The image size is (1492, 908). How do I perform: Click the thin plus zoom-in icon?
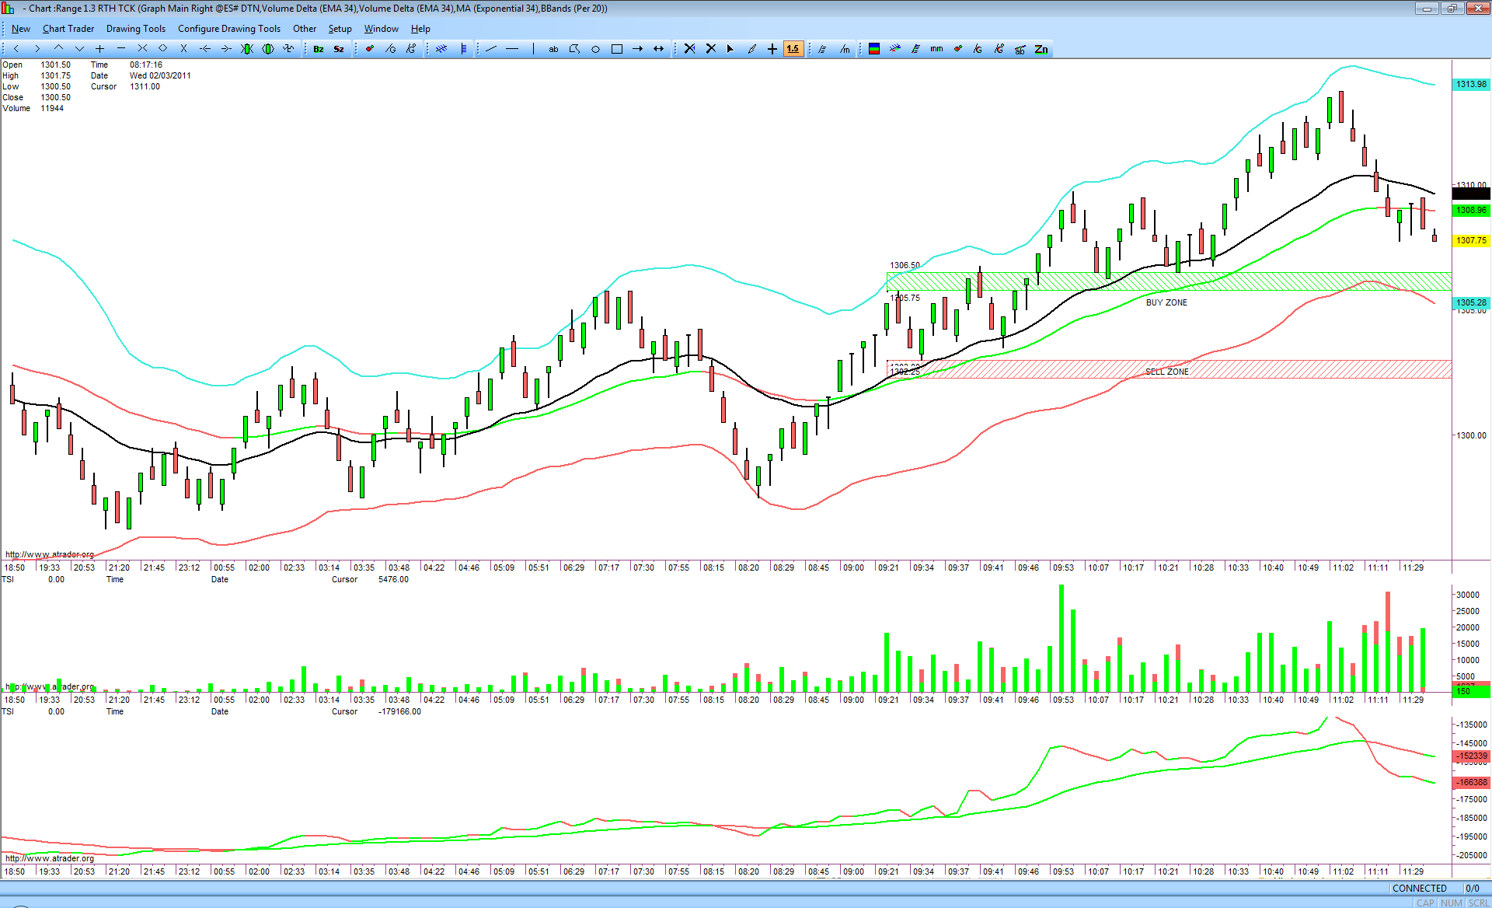tap(99, 49)
